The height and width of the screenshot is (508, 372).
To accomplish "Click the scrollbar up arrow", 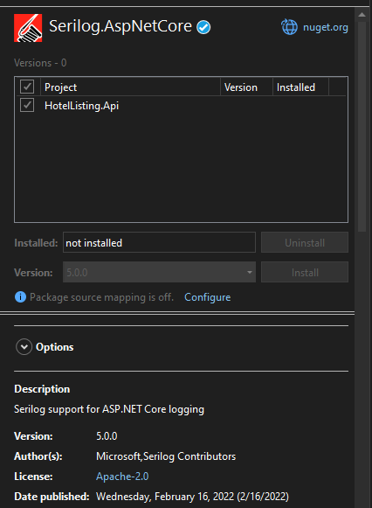I will point(362,15).
